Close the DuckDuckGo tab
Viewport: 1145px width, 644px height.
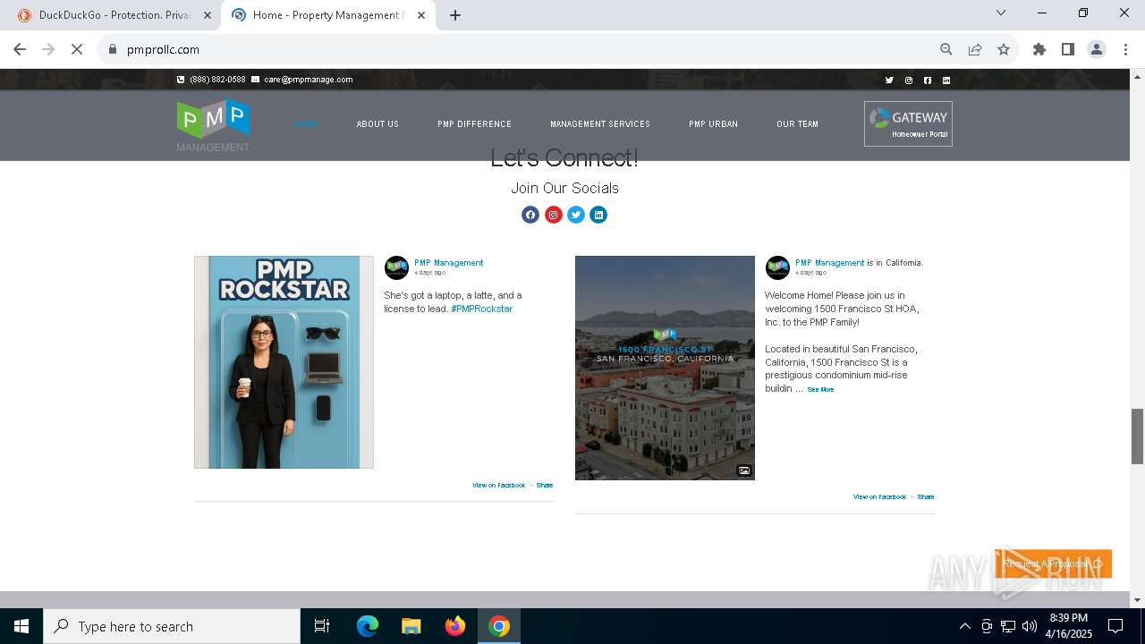point(208,15)
